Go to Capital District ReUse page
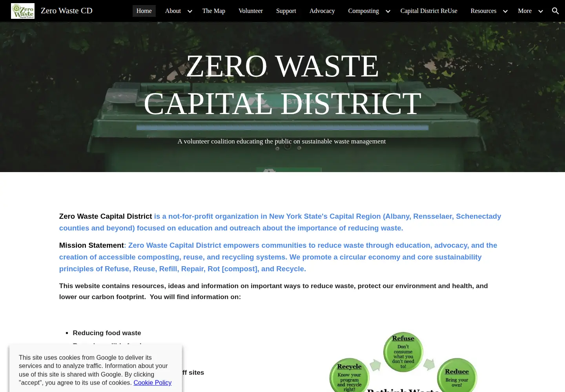This screenshot has height=392, width=565. pyautogui.click(x=429, y=11)
